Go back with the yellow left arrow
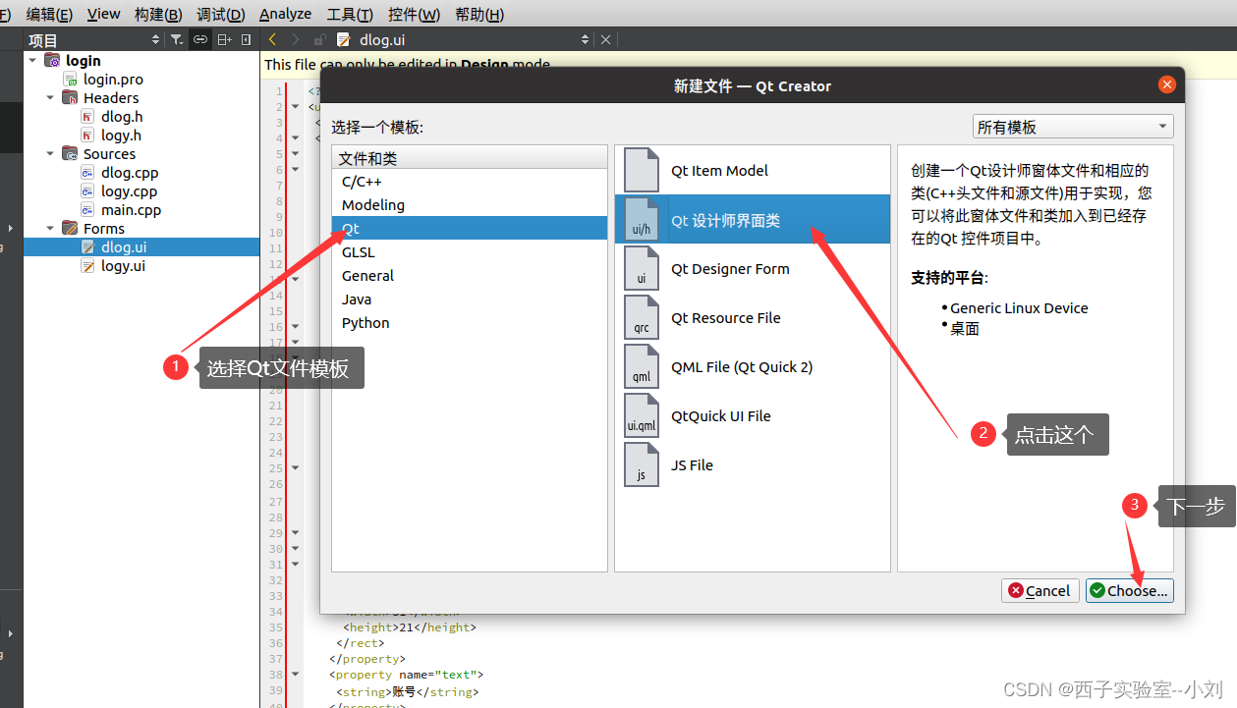Image resolution: width=1237 pixels, height=708 pixels. coord(272,39)
